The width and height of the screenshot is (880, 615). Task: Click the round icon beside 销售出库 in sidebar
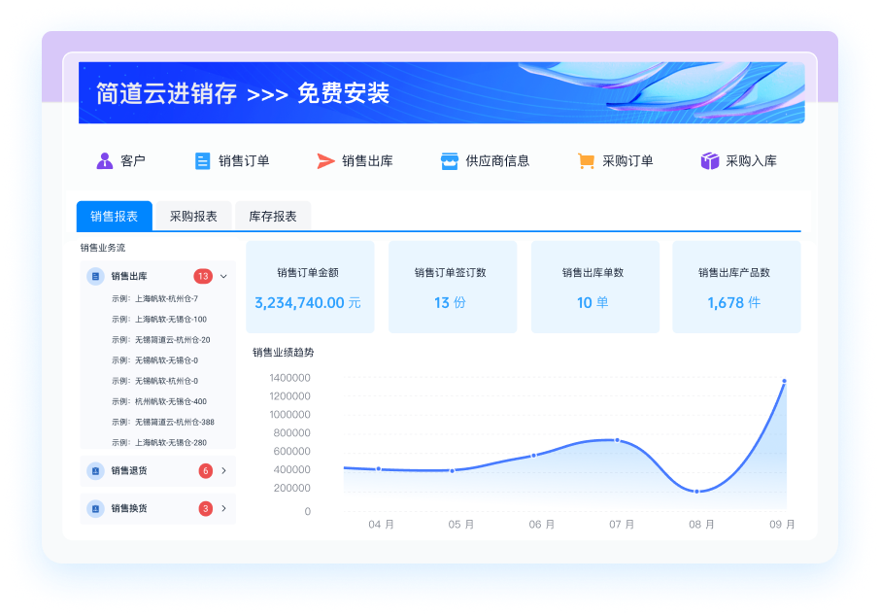pos(95,276)
